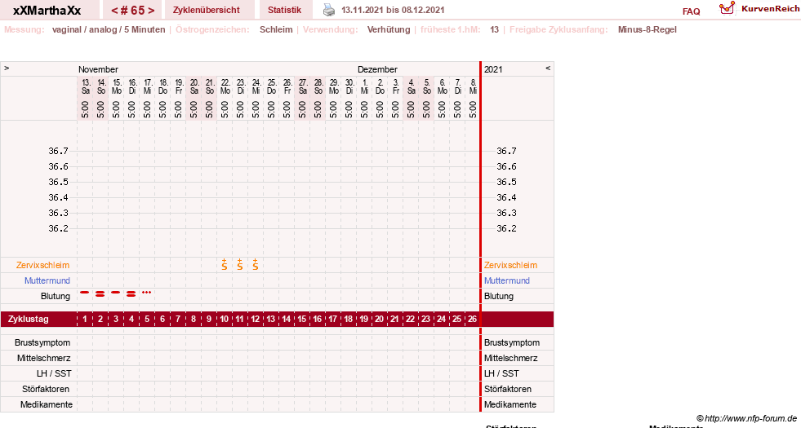
Task: Click the heavy bleeding mark on cycle day 2
Action: coord(100,293)
